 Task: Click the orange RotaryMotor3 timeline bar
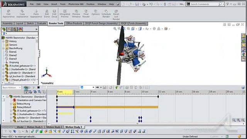point(116,107)
